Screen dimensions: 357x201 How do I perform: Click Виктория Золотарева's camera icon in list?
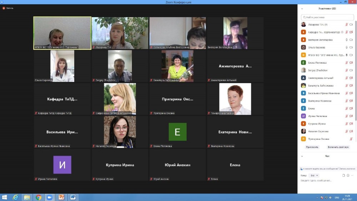[x=351, y=40]
